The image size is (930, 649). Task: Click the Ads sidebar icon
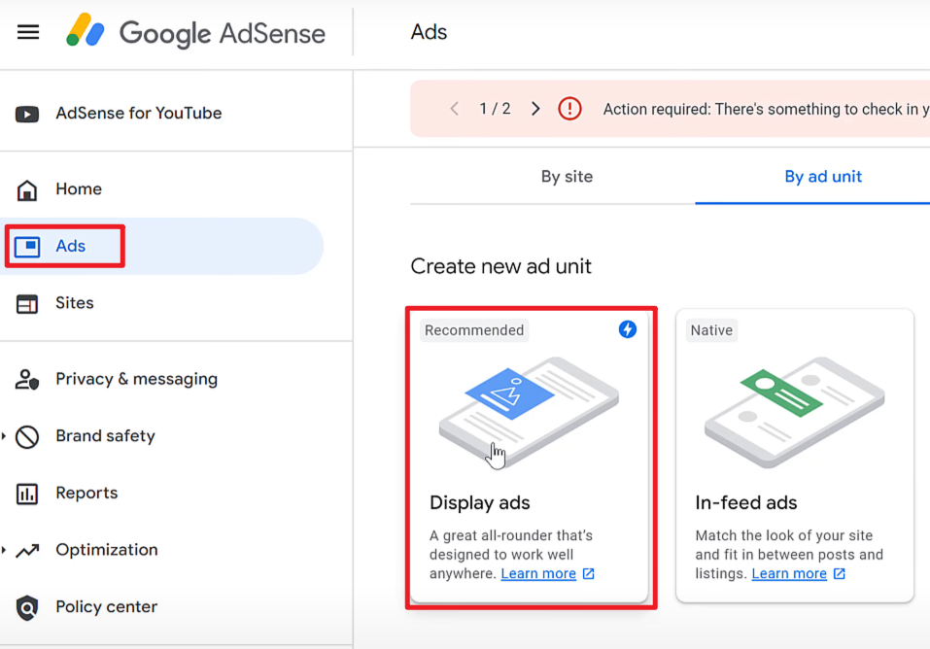(x=27, y=246)
